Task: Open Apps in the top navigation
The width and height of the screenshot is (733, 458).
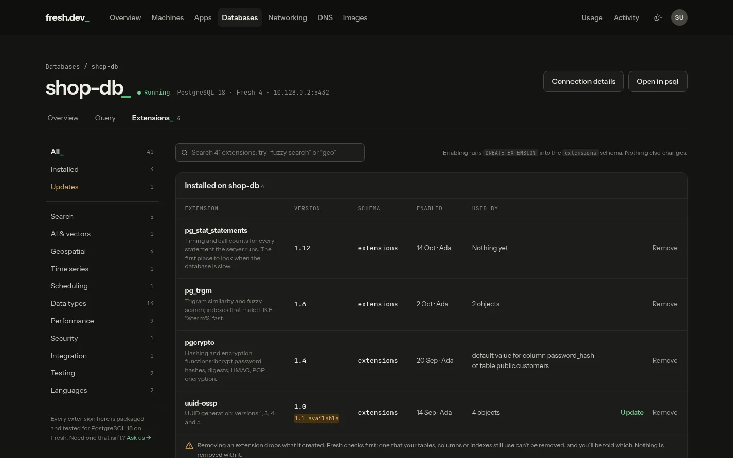Action: point(203,17)
